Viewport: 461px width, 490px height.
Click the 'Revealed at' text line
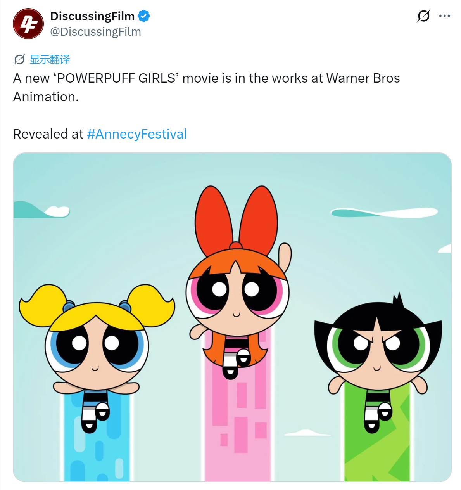click(48, 134)
